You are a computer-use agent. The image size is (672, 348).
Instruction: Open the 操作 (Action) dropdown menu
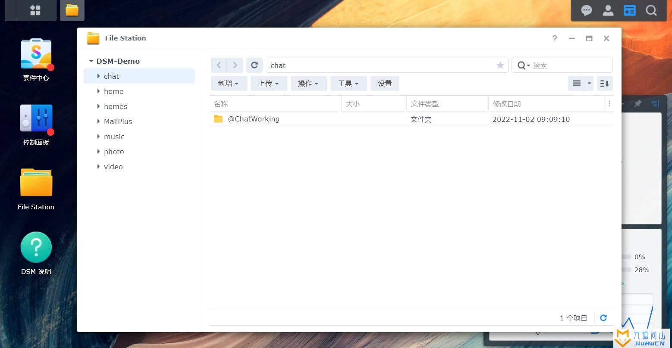click(x=309, y=84)
